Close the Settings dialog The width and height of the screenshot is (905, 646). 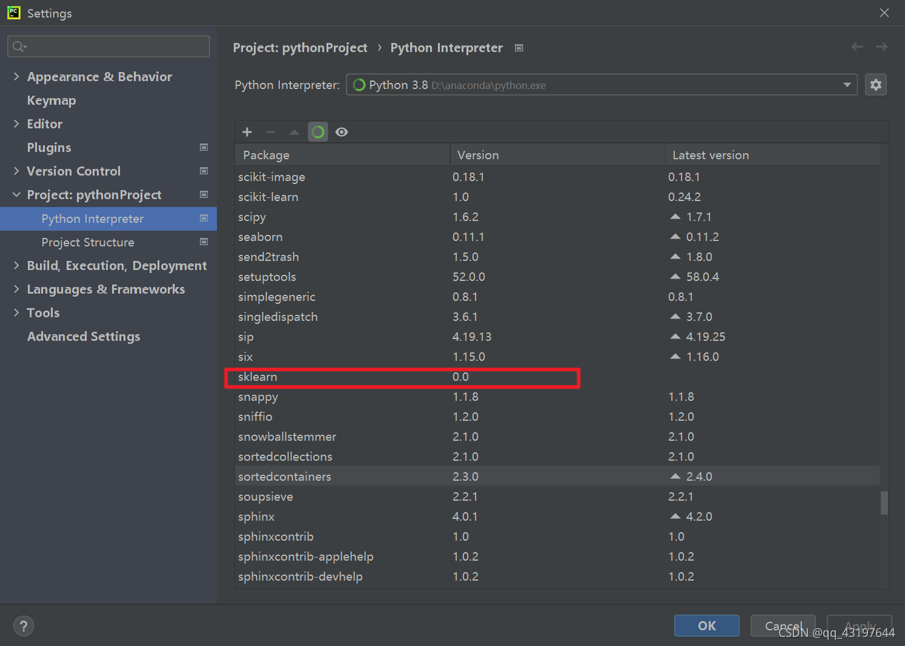tap(884, 13)
